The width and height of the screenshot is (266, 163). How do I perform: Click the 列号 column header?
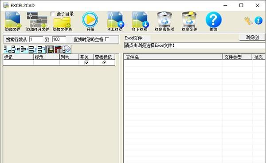(69, 57)
